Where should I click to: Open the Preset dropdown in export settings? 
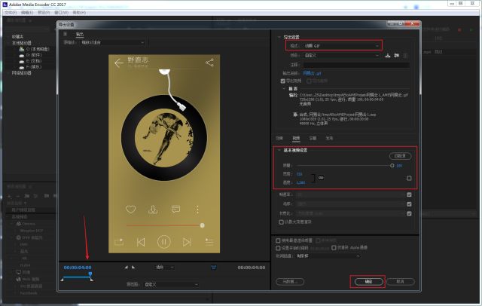tap(341, 55)
